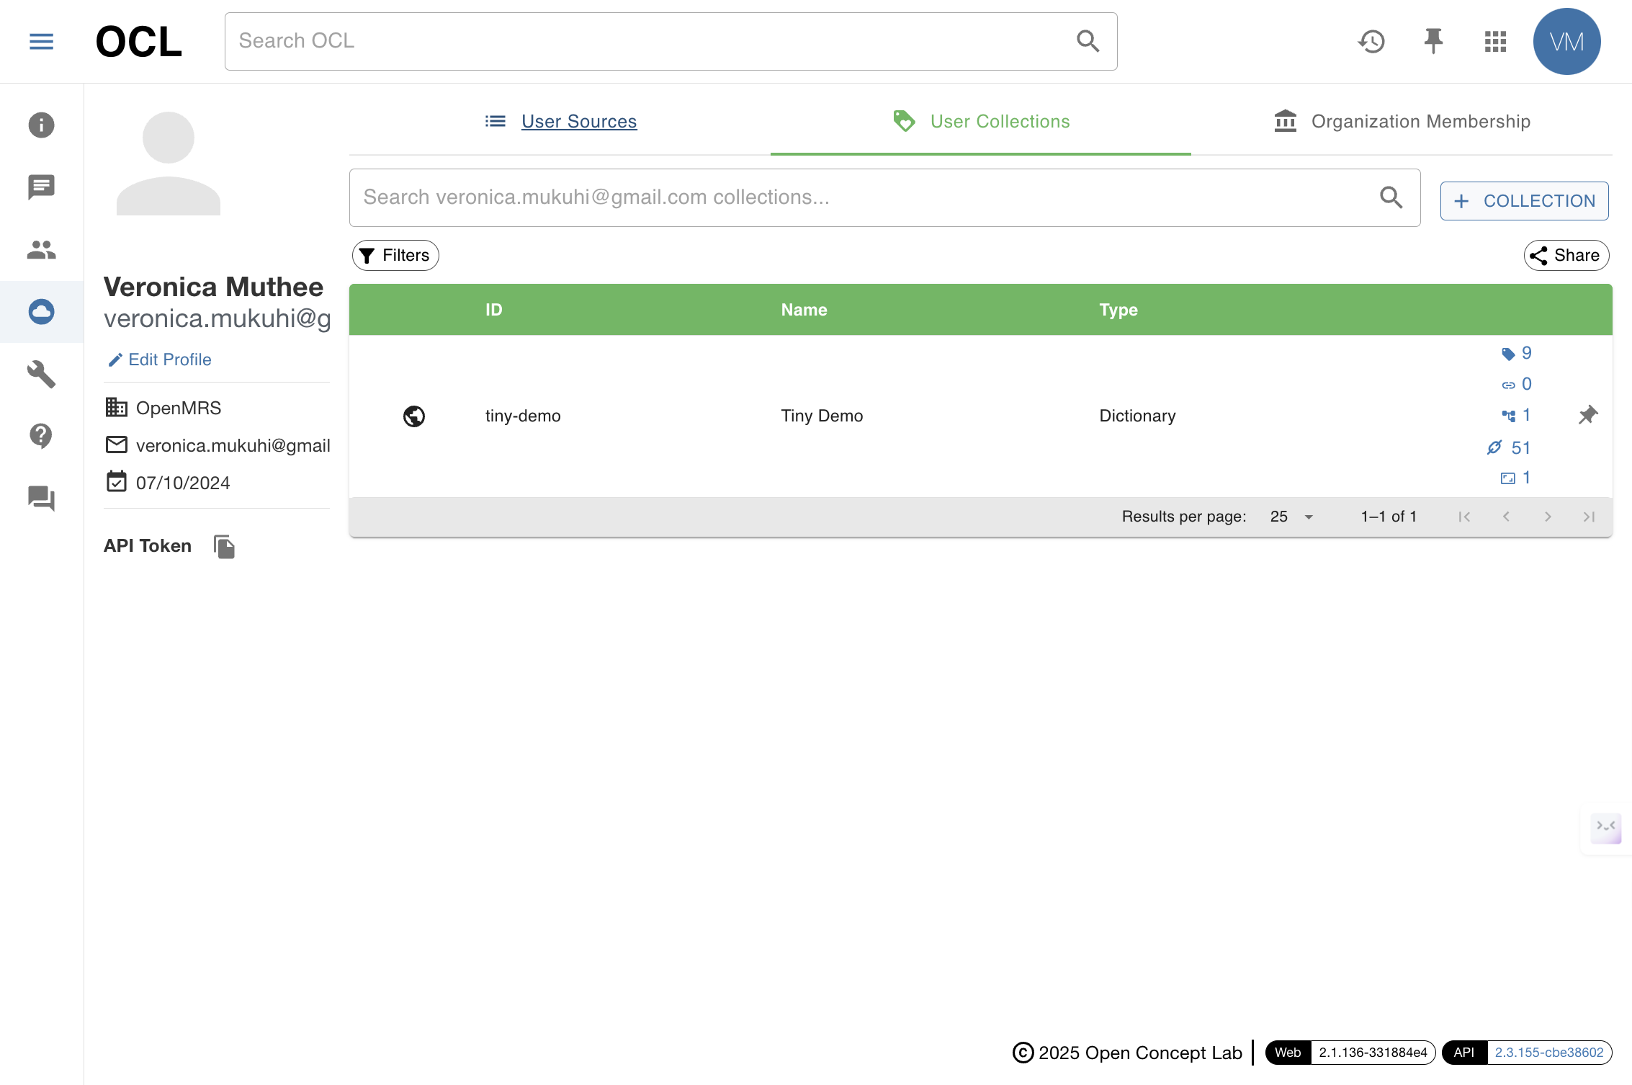
Task: Click the globe public icon for tiny-demo
Action: pos(414,416)
